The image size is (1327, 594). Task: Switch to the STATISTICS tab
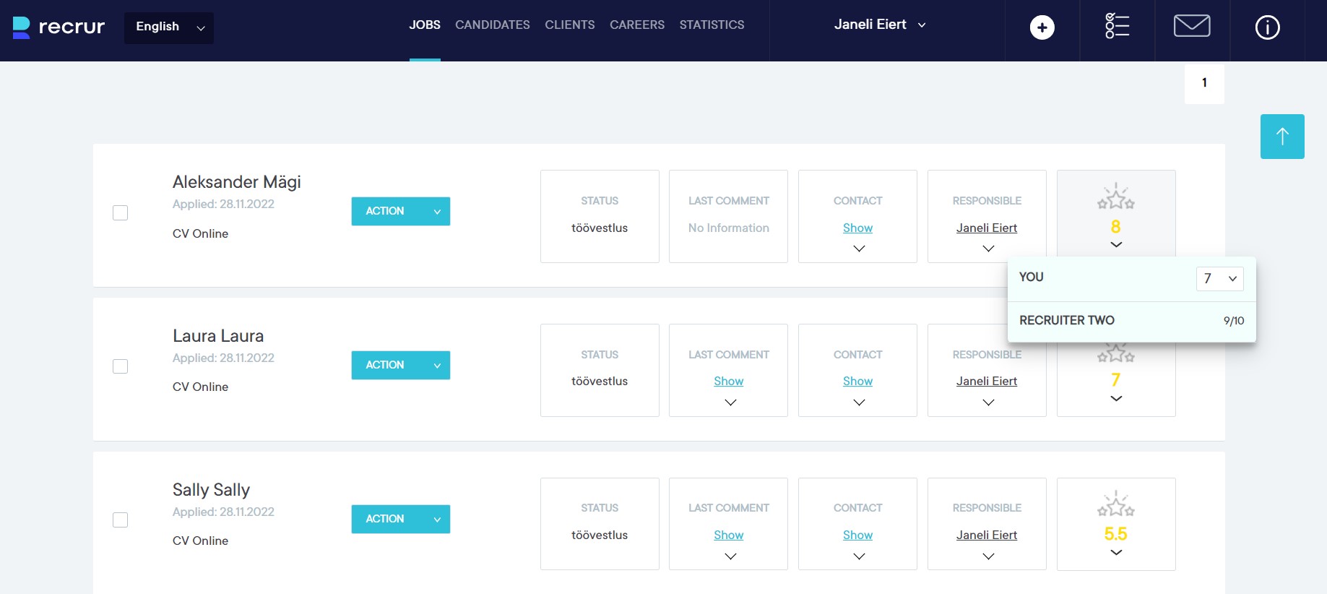pyautogui.click(x=712, y=25)
